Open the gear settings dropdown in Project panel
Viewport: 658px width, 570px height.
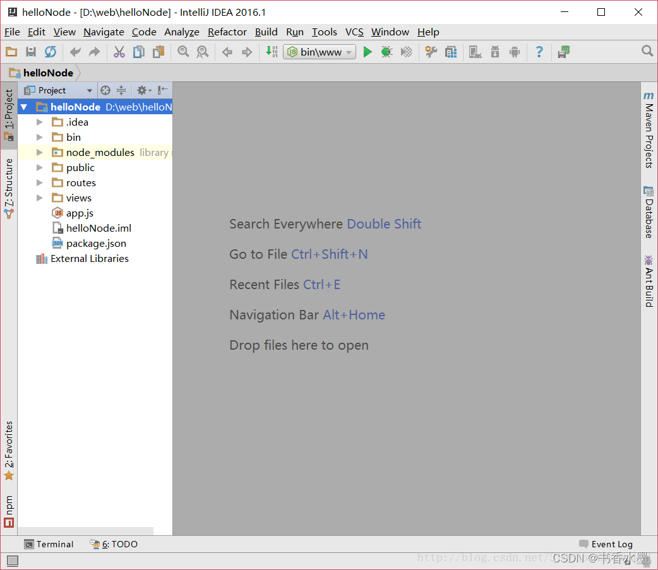point(144,90)
